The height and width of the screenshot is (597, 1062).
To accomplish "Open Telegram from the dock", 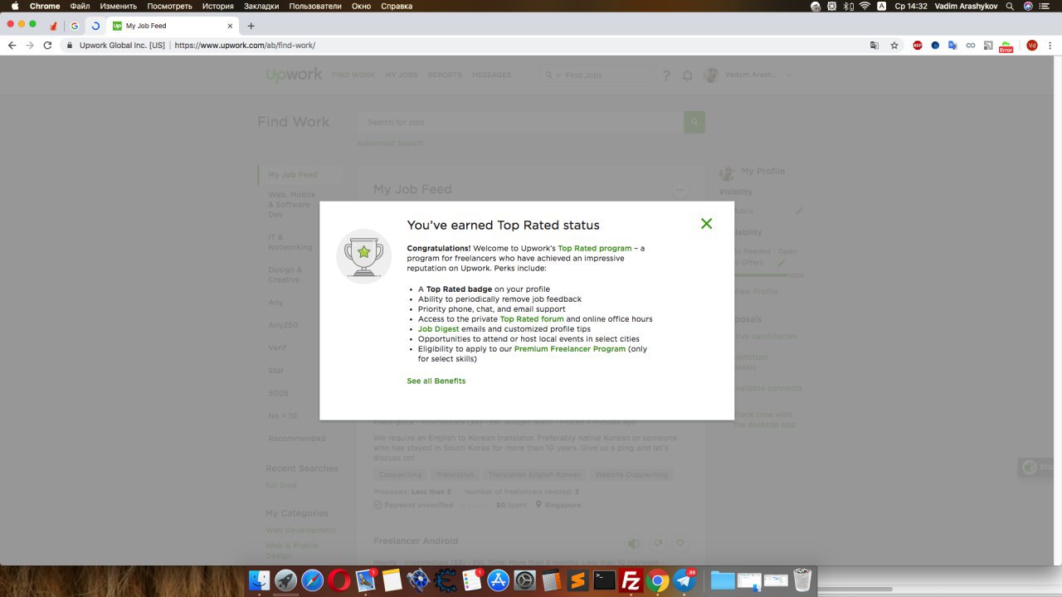I will tap(684, 580).
